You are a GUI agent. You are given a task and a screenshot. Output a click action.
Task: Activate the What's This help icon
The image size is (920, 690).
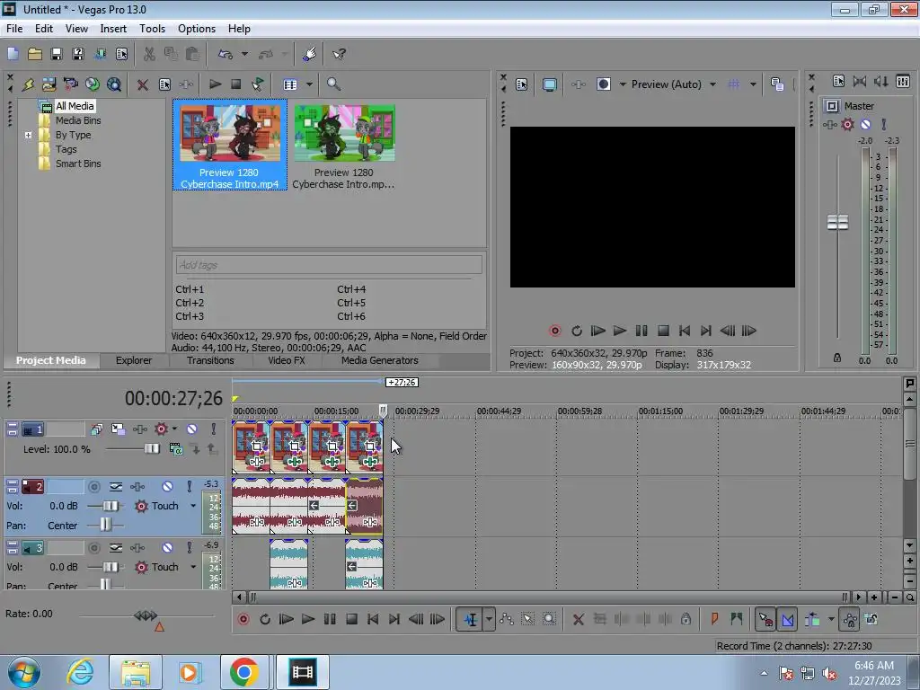[x=339, y=54]
